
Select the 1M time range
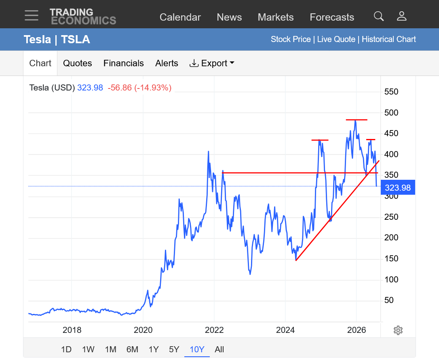pos(111,349)
